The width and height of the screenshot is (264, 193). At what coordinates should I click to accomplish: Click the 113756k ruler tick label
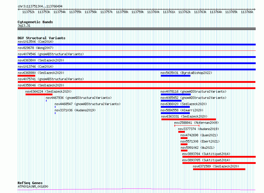91,12
